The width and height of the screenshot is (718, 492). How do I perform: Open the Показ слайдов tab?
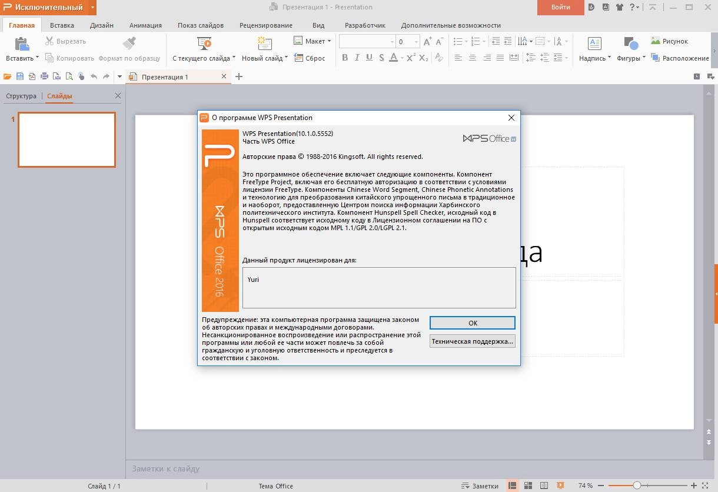(x=201, y=25)
